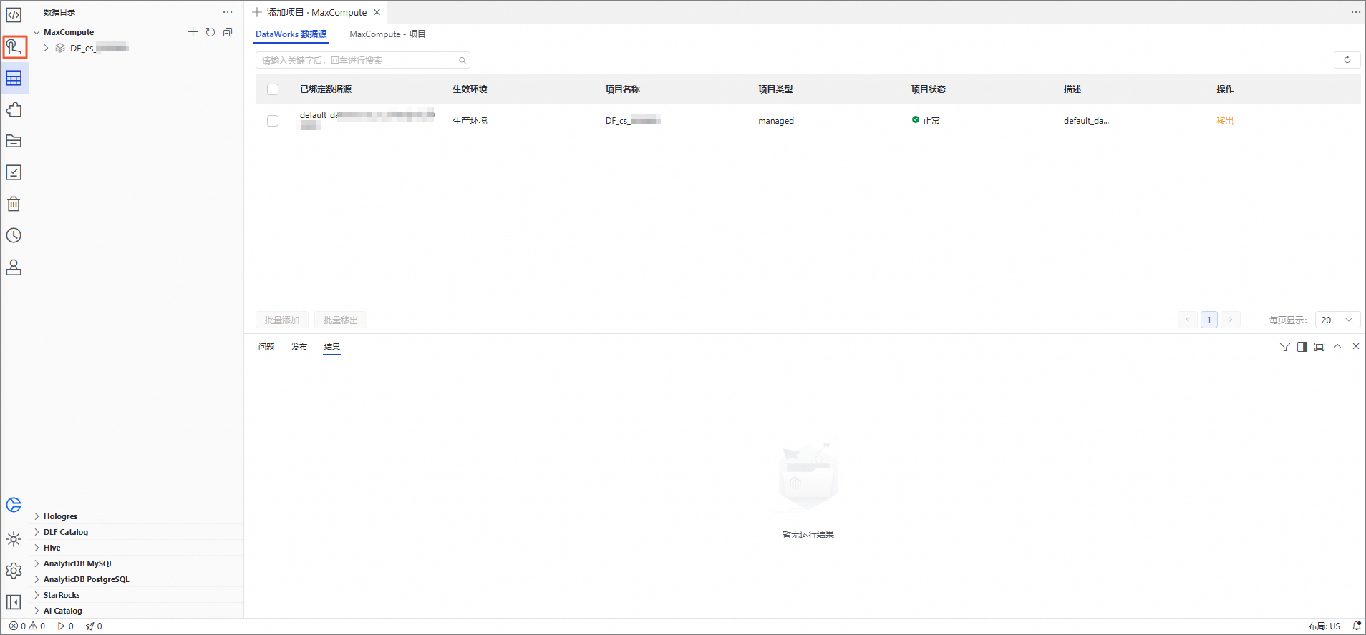The width and height of the screenshot is (1366, 635).
Task: Open the filter icon in results panel
Action: (1285, 347)
